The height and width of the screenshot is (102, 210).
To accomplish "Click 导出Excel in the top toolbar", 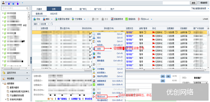I will coord(144,19).
